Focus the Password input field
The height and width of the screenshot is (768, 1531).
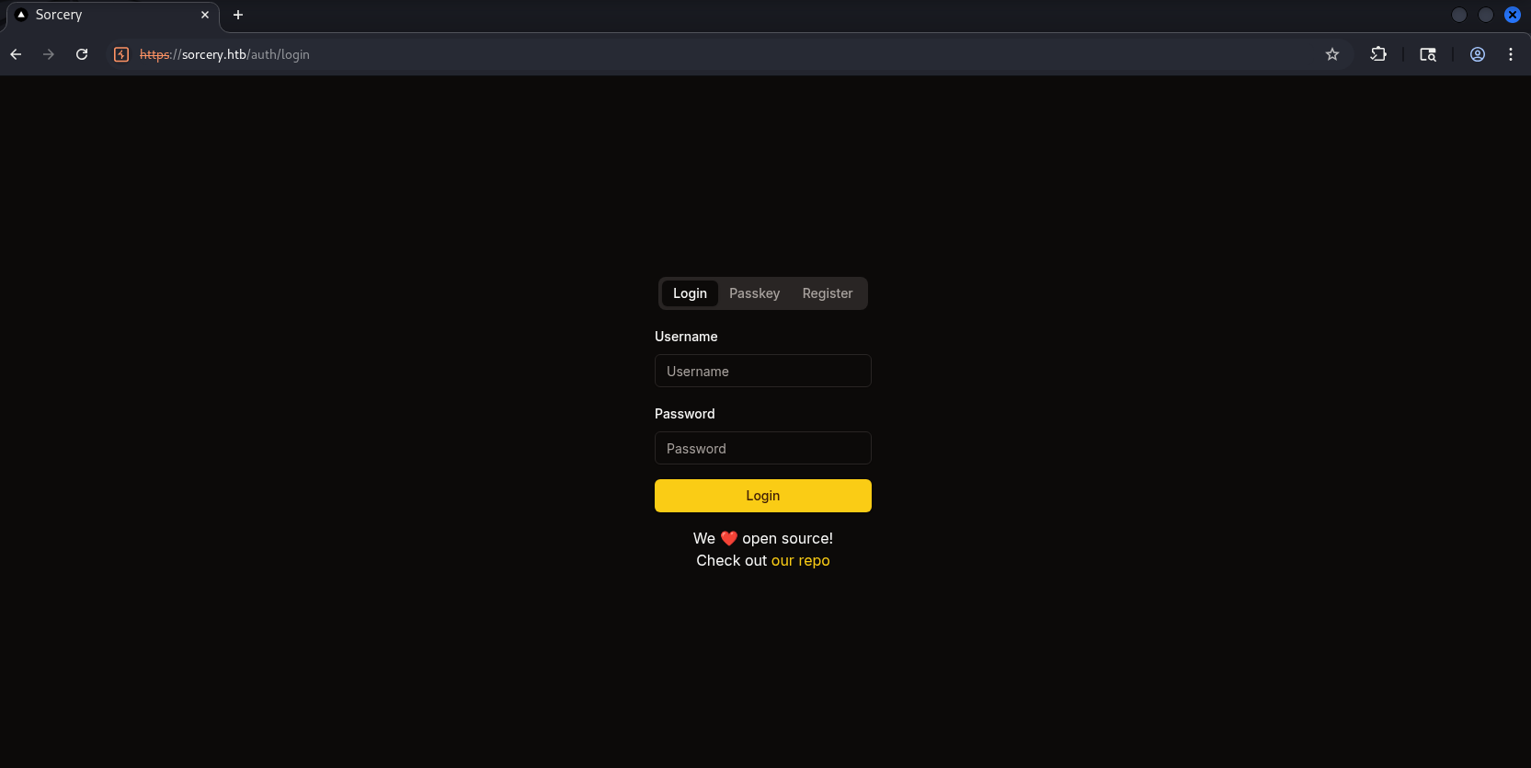click(x=763, y=448)
